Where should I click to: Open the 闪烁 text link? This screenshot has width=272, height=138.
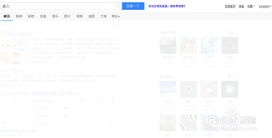(x=230, y=101)
